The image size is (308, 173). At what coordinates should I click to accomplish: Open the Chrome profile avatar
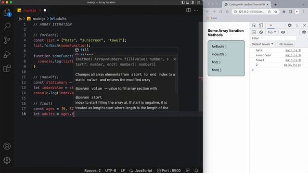[x=297, y=12]
